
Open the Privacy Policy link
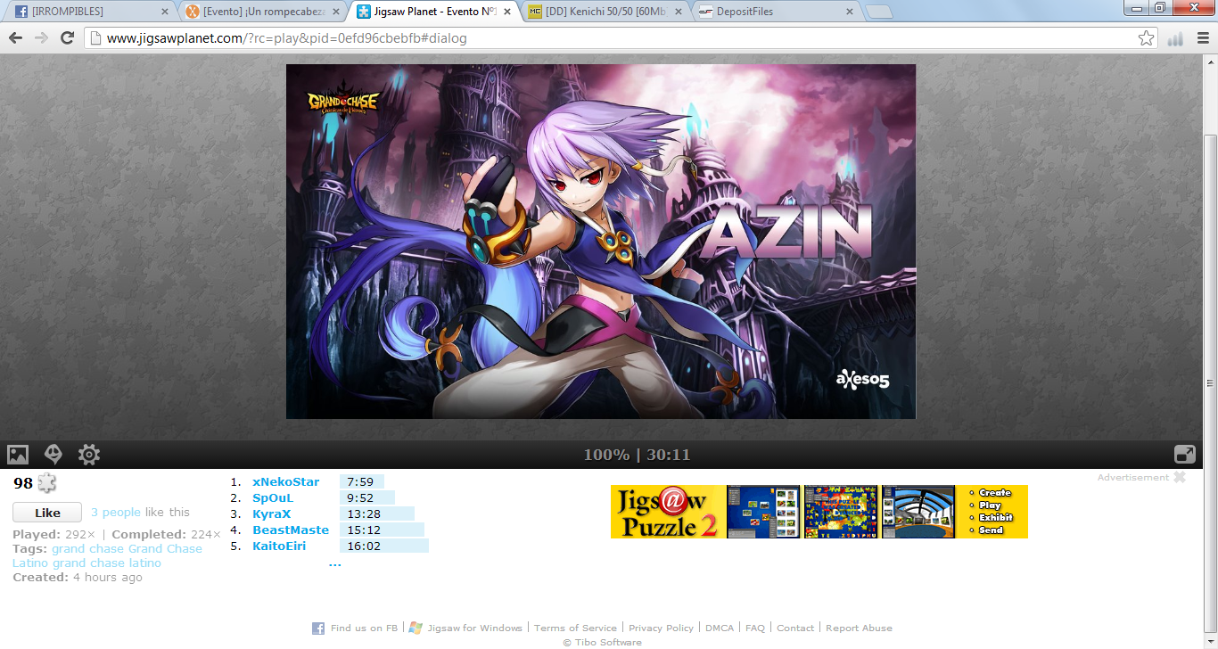tap(661, 628)
